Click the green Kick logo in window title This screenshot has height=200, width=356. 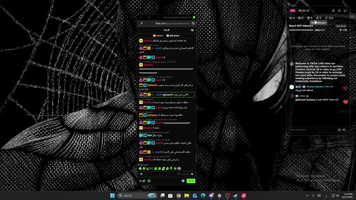click(194, 17)
